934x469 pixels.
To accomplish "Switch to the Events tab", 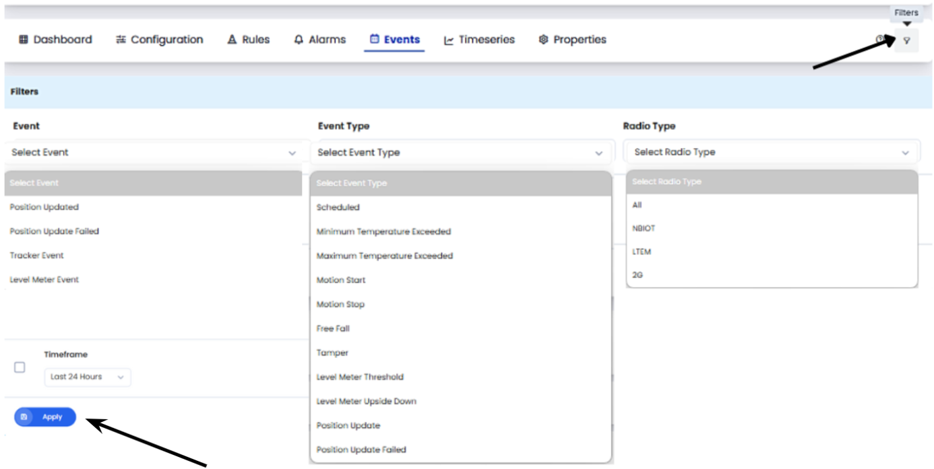I will click(x=394, y=40).
